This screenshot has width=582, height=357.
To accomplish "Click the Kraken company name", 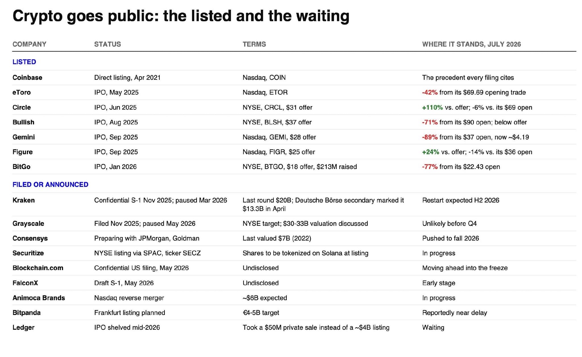I will (24, 200).
